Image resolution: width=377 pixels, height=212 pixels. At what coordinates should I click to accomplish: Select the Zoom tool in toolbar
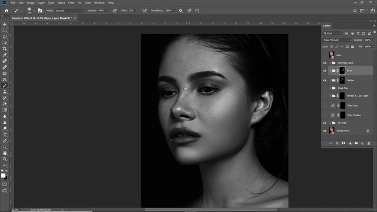5,159
